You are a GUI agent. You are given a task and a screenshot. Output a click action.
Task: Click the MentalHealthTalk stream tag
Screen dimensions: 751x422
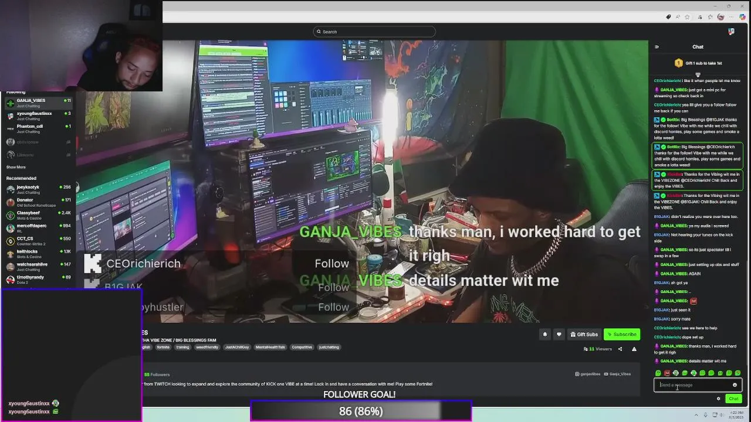click(270, 347)
